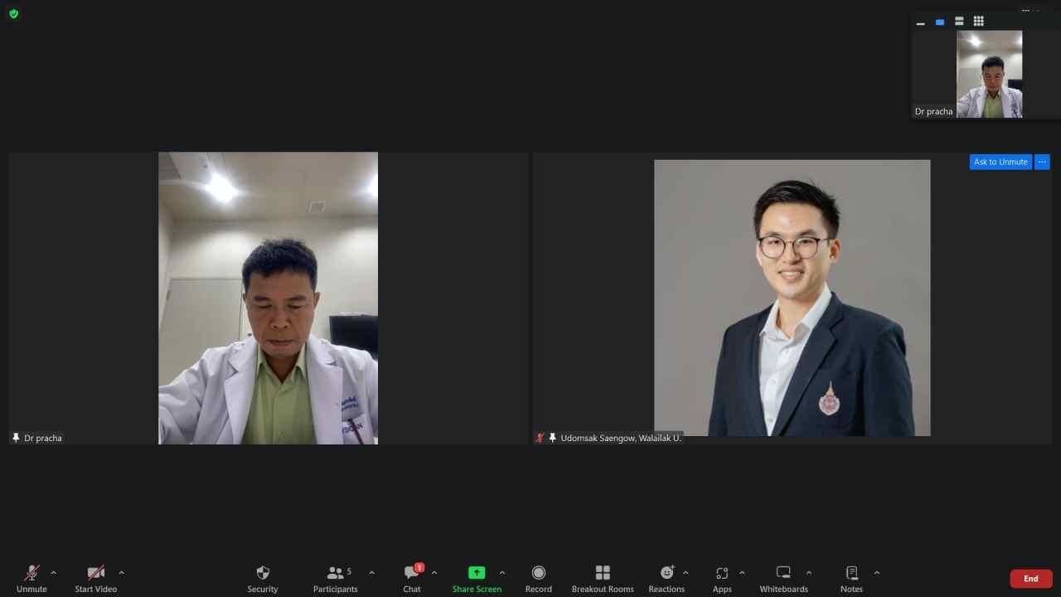
Task: Switch floating thumbnail to grid view
Action: point(978,22)
